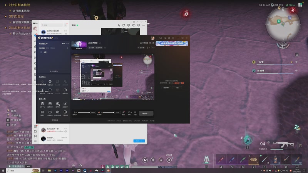Viewport: 308px width, 173px height.
Task: Click the 分享 share button
Action: [x=152, y=43]
